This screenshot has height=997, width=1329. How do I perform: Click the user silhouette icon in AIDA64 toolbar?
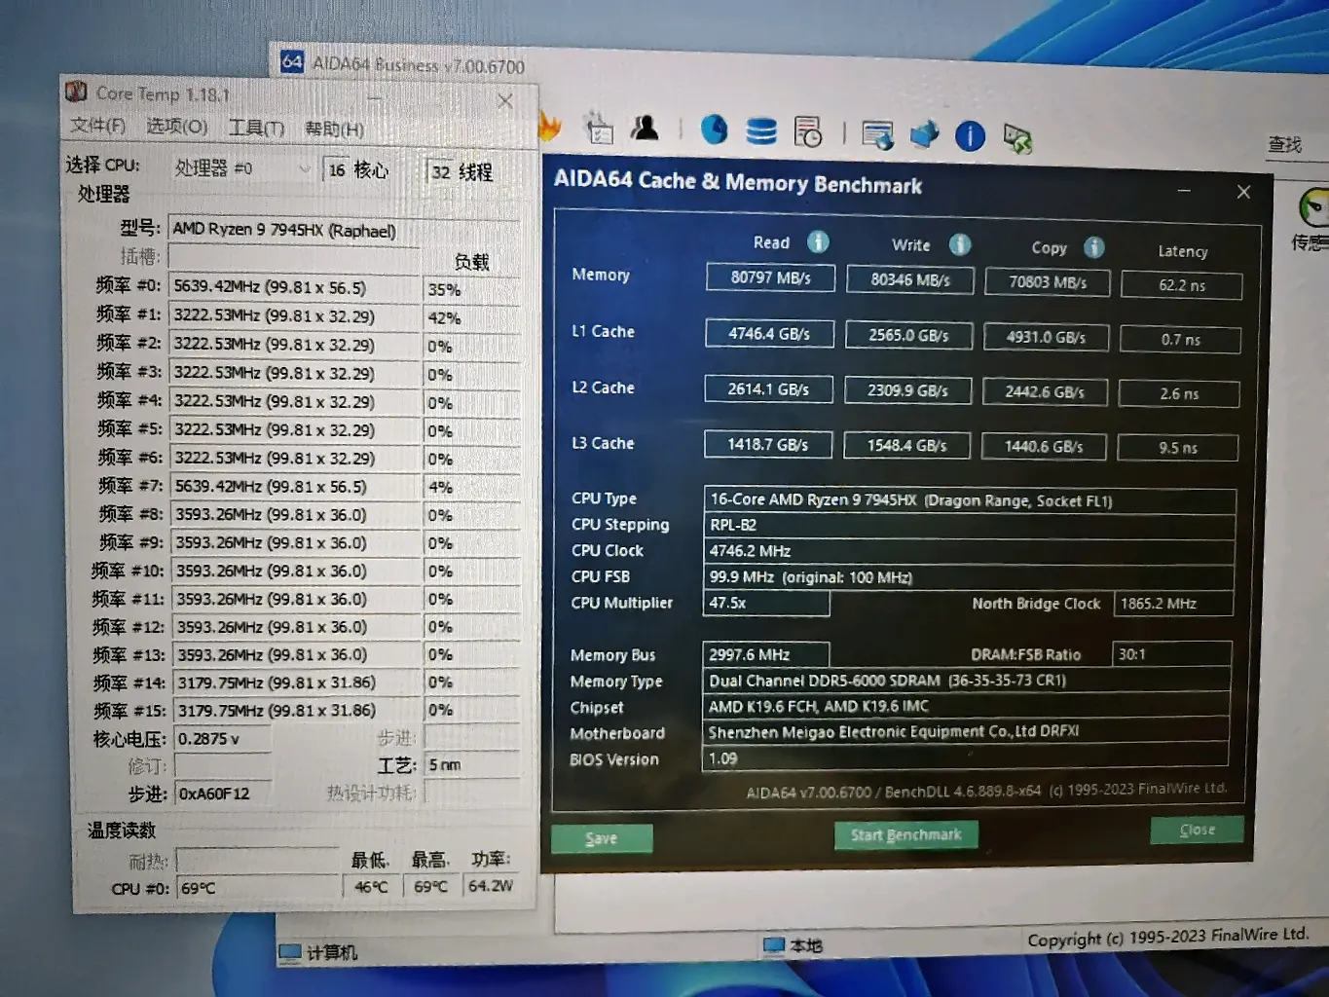click(x=645, y=128)
